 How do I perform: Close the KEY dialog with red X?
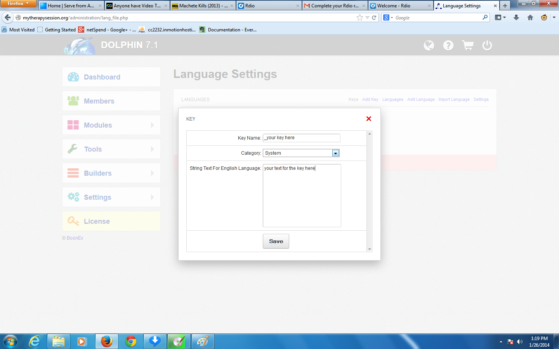click(x=369, y=119)
